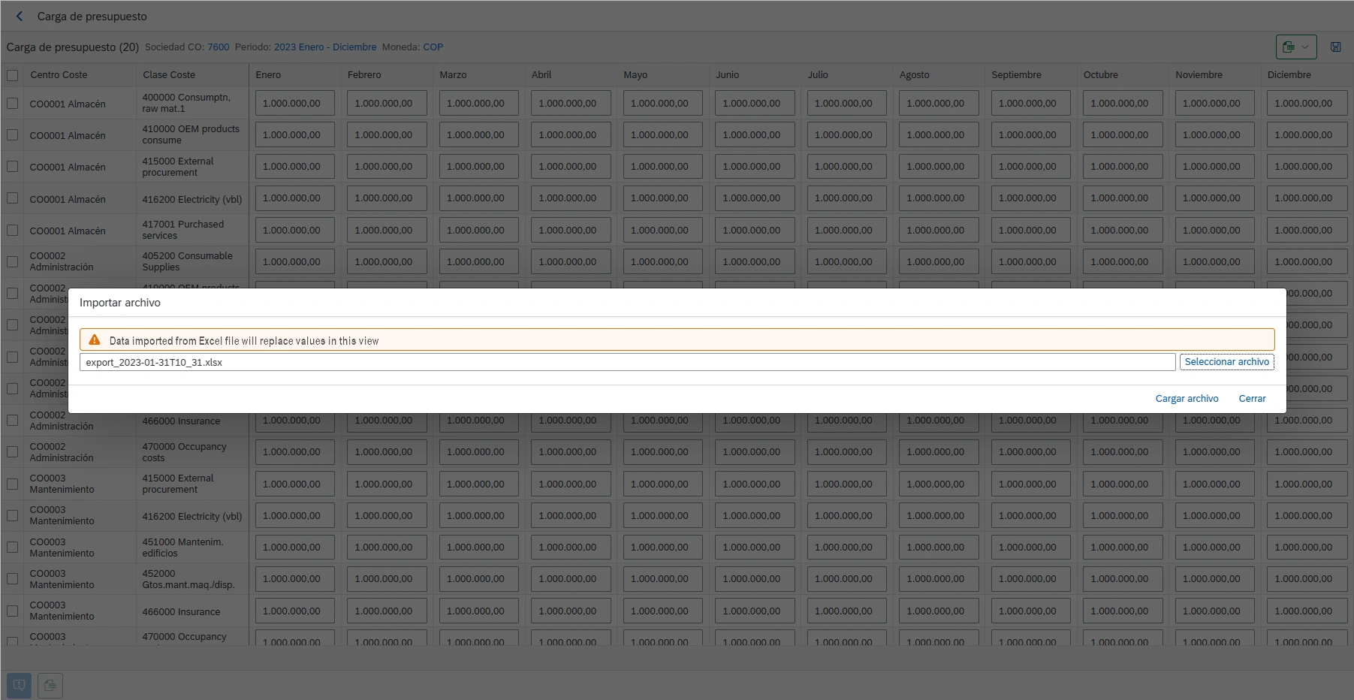This screenshot has height=700, width=1354.
Task: Click the orange warning triangle icon
Action: (95, 340)
